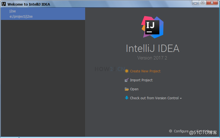
Task: Click the Configure gear icon
Action: pos(171,131)
